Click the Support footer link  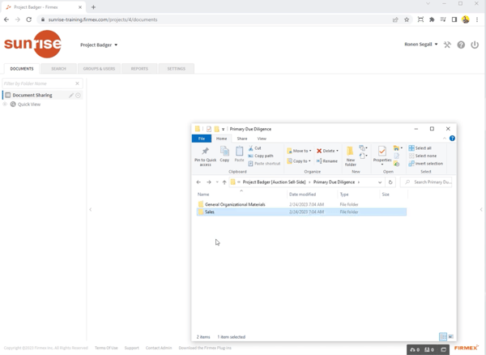132,348
